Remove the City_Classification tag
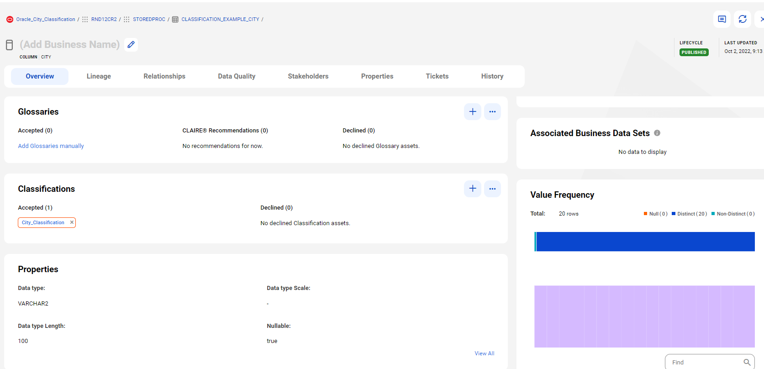This screenshot has height=369, width=764. coord(72,222)
